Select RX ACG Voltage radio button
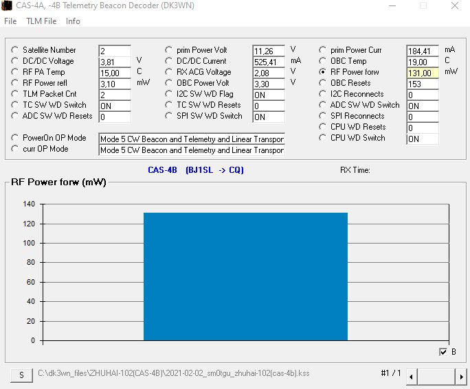Viewport: 470px width, 389px height. pos(169,72)
